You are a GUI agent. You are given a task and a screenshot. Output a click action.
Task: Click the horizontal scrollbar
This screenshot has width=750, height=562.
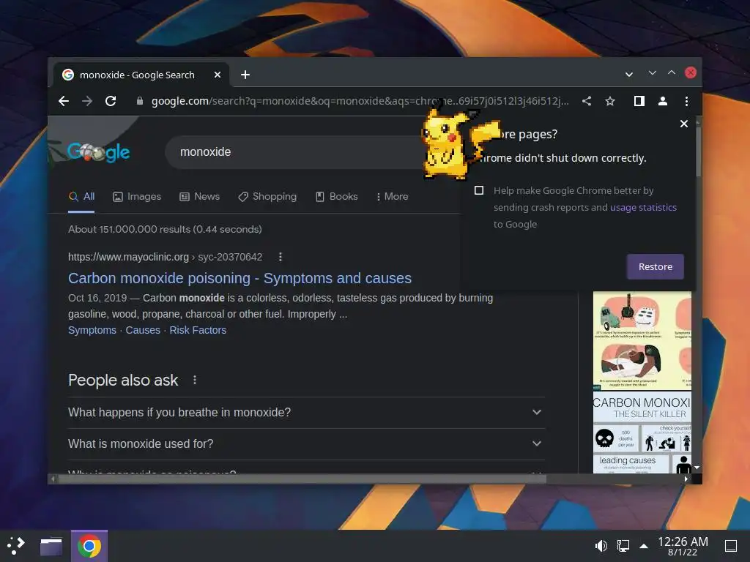[302, 479]
